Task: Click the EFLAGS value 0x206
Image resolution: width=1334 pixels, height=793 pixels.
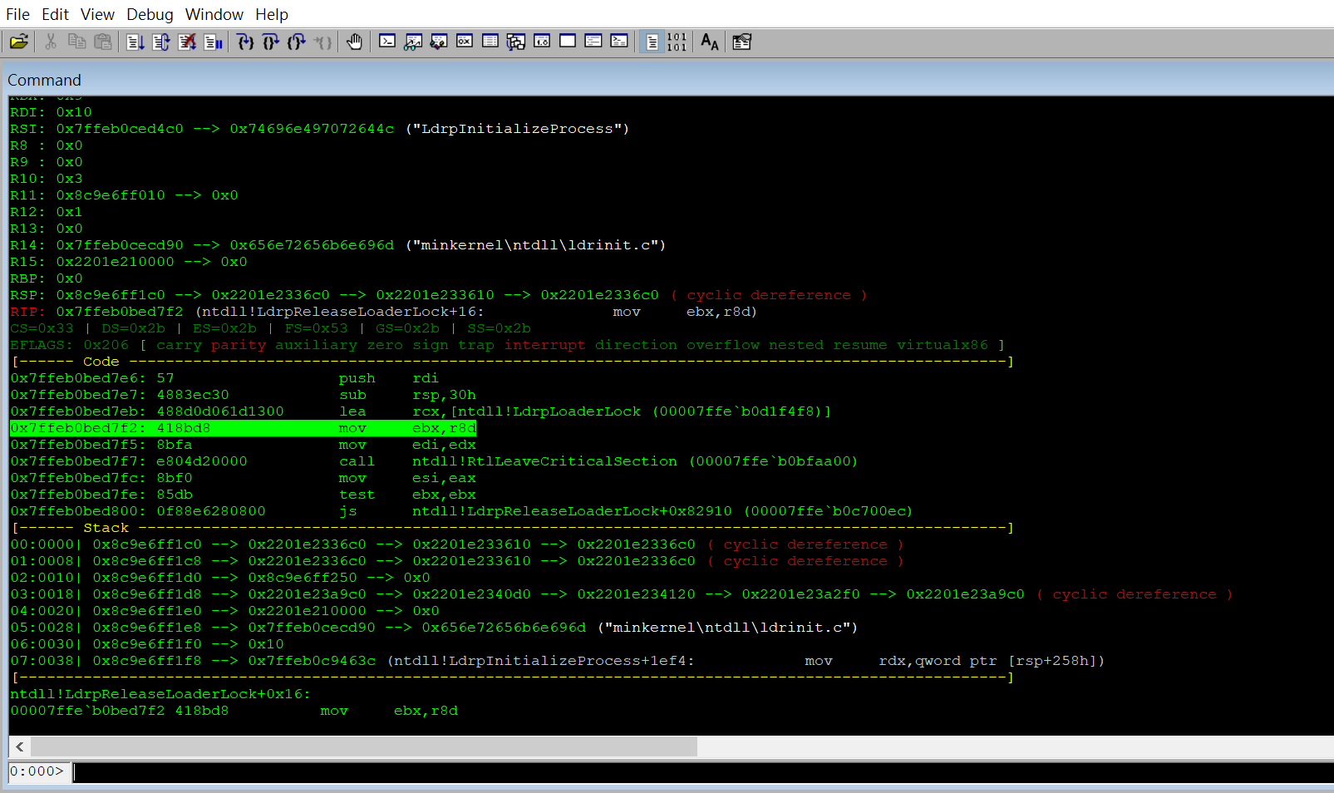Action: 106,345
